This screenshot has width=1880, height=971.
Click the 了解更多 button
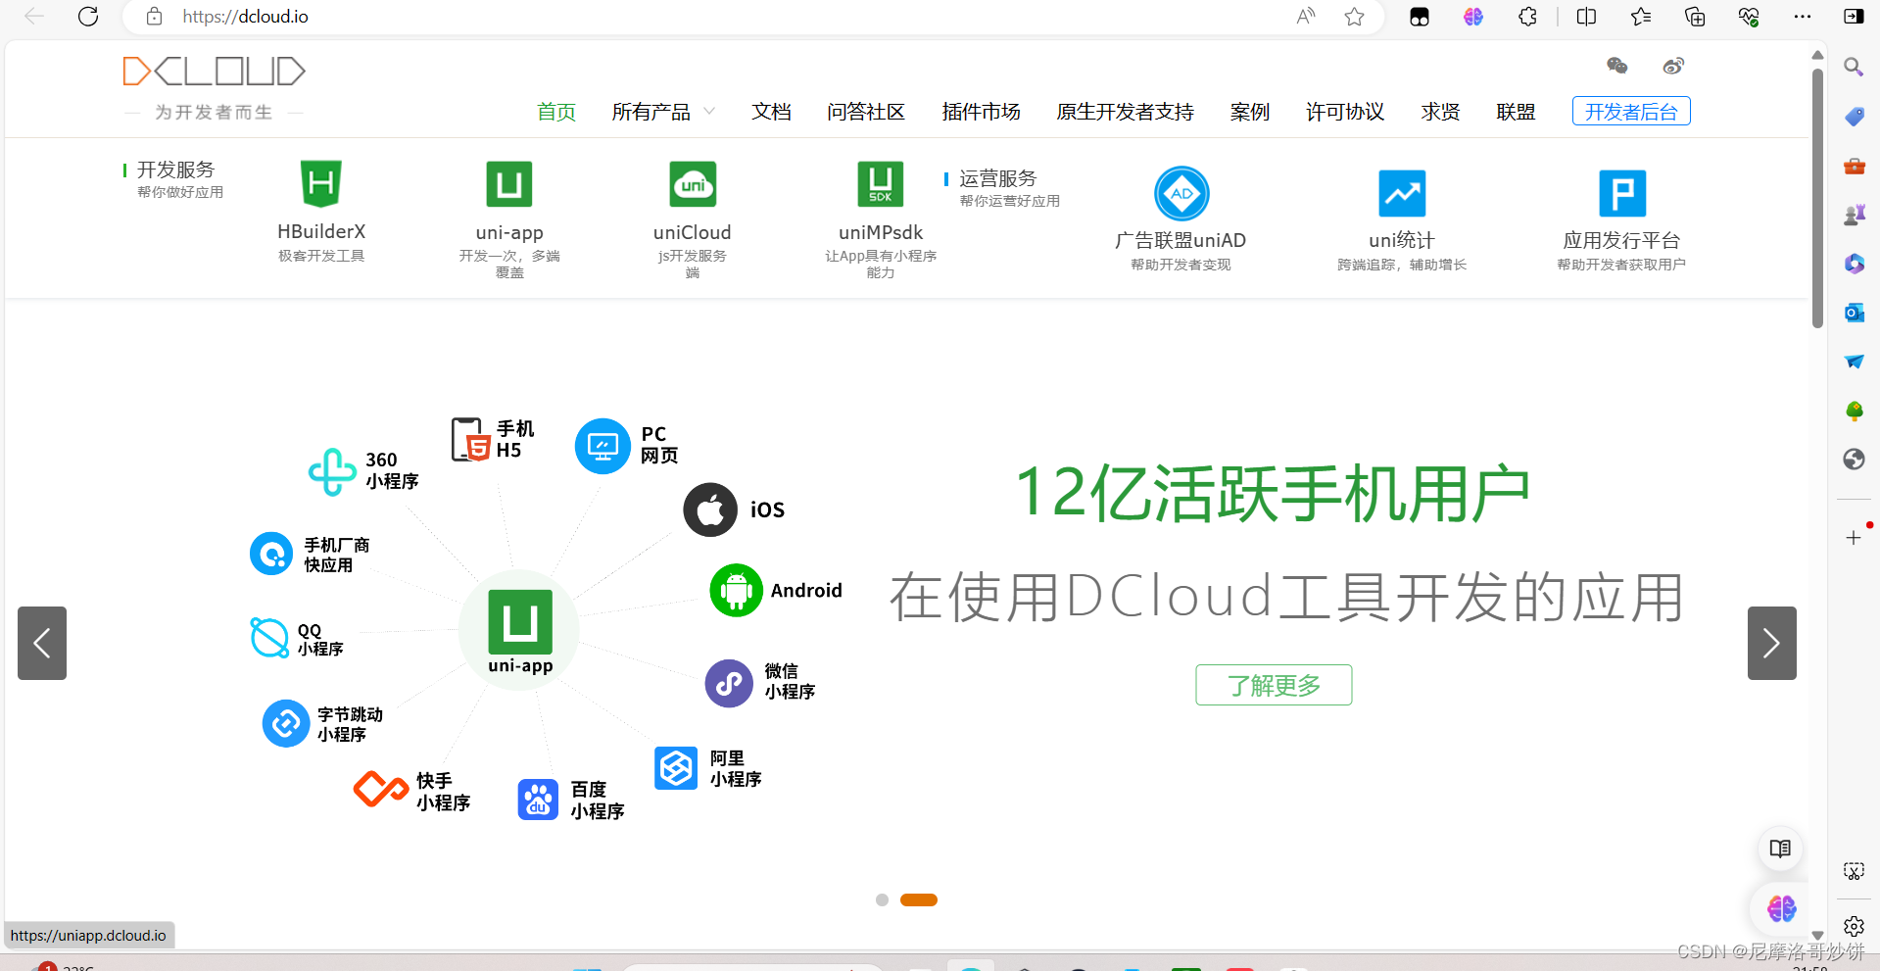click(x=1274, y=685)
